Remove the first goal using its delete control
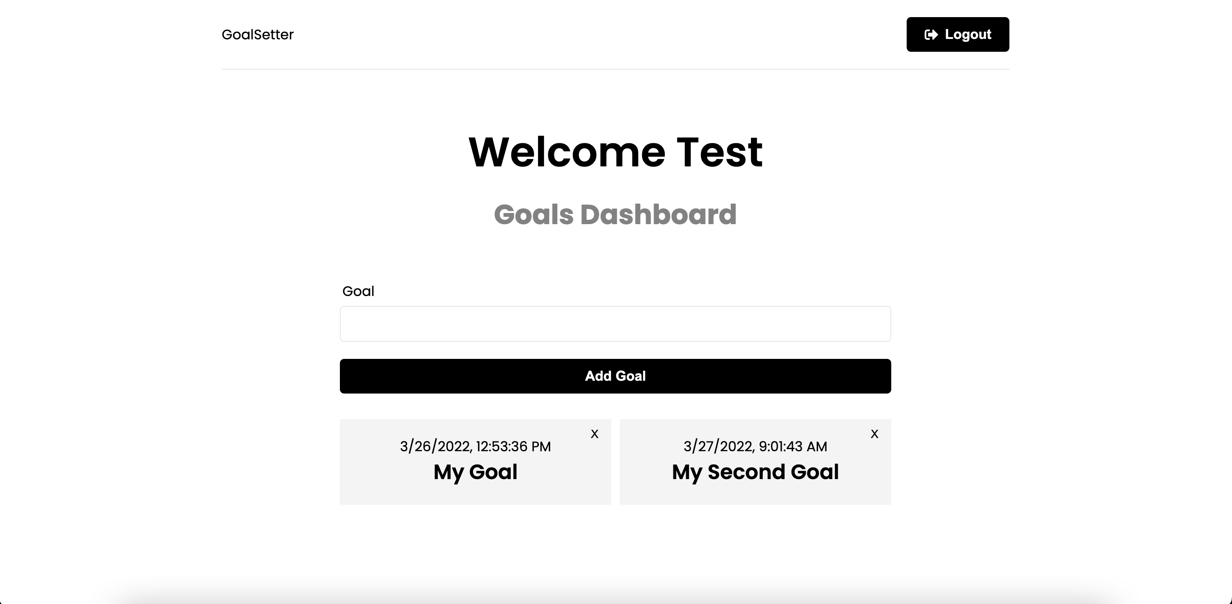Viewport: 1232px width, 604px height. click(595, 434)
